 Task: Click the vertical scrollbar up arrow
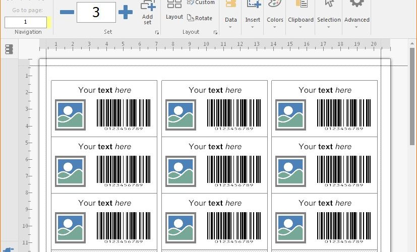pyautogui.click(x=412, y=43)
